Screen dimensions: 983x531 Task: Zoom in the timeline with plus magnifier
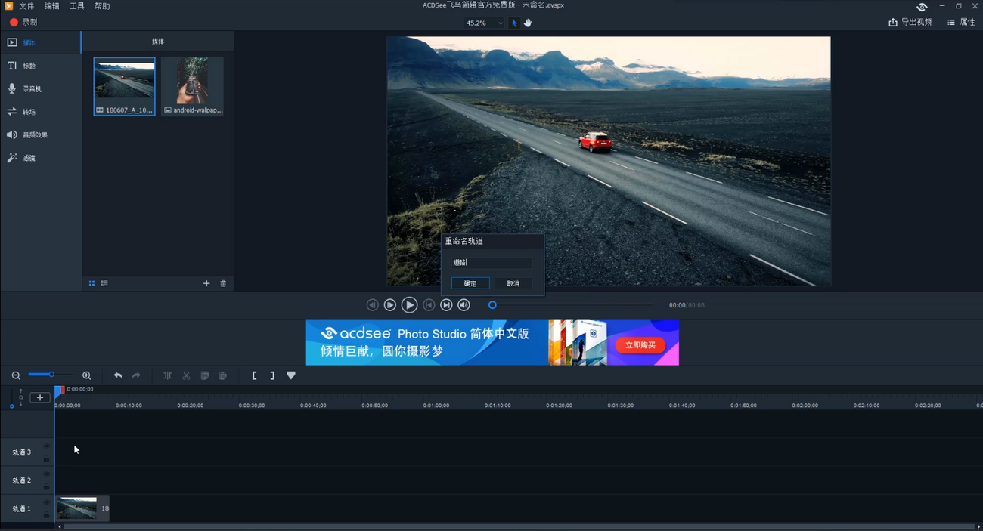click(x=87, y=375)
